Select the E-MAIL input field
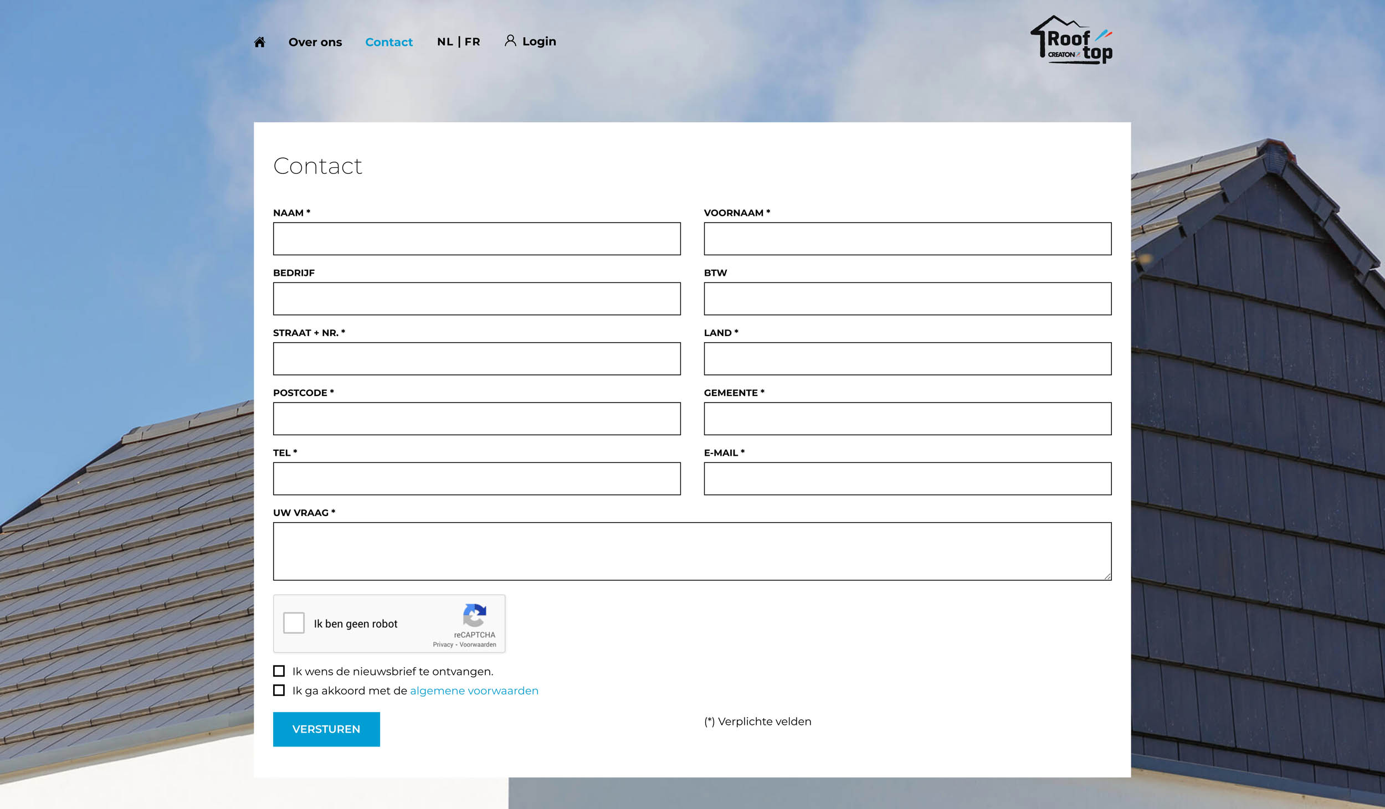 (x=907, y=478)
